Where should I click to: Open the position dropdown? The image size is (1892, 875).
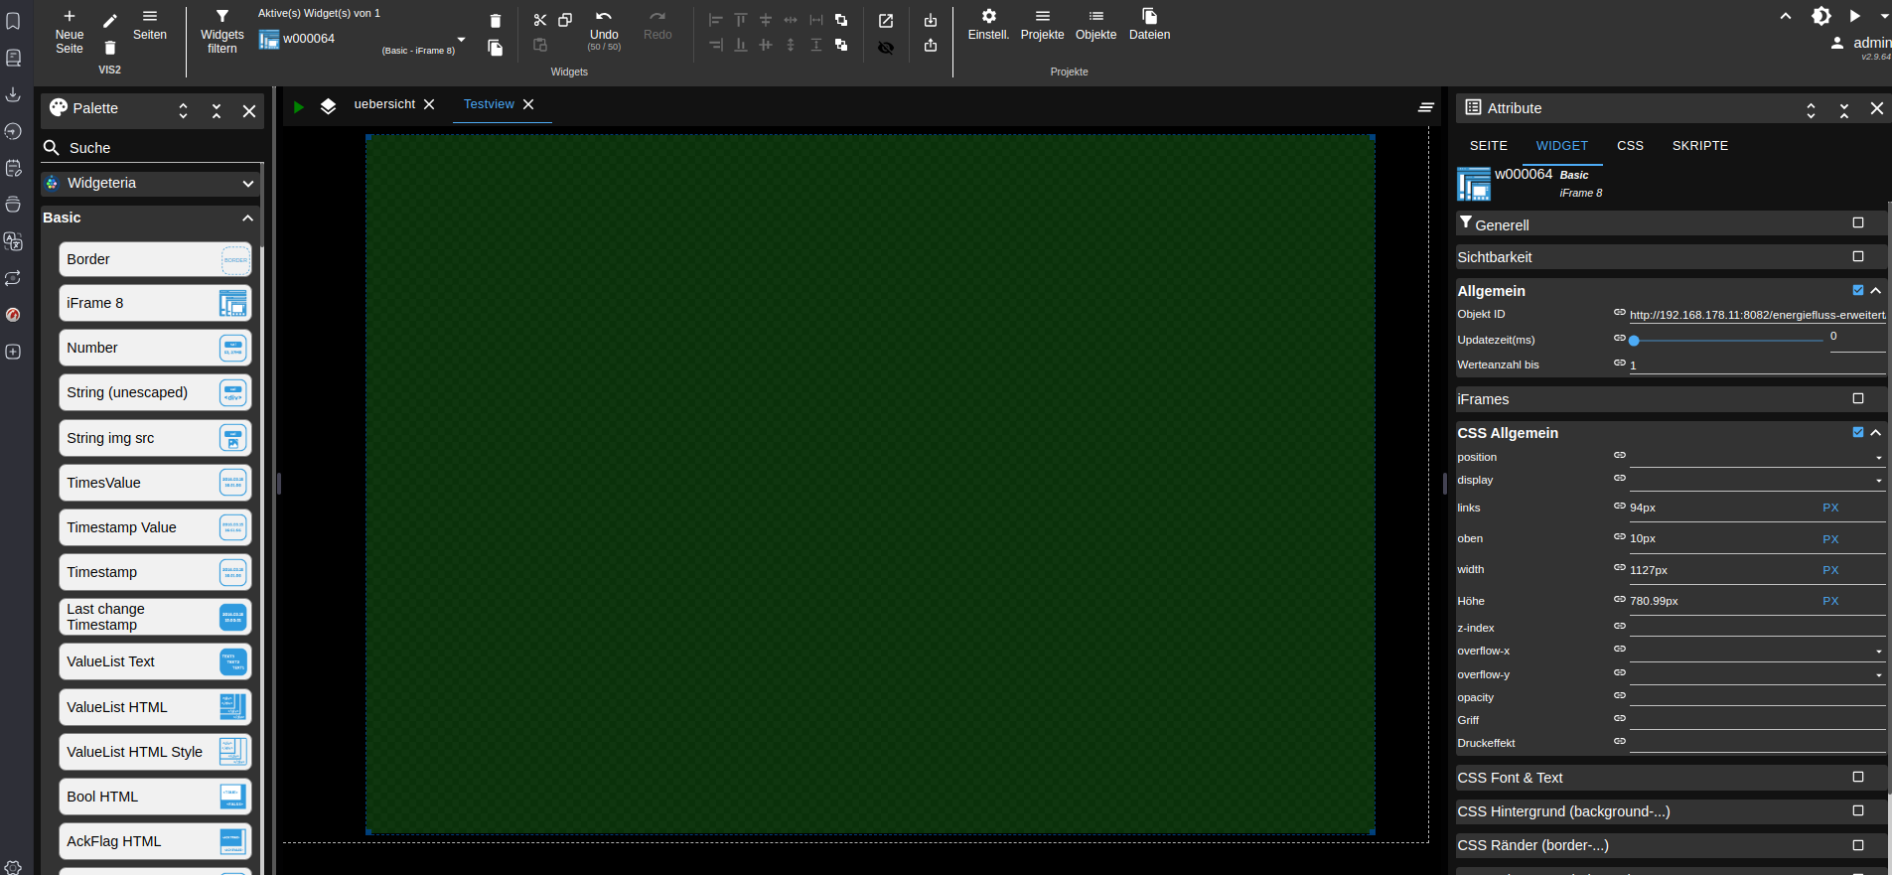pos(1757,457)
